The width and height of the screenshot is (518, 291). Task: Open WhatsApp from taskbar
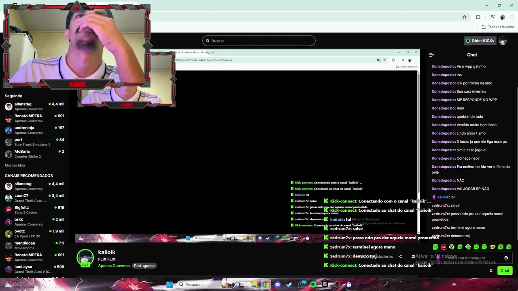(301, 285)
